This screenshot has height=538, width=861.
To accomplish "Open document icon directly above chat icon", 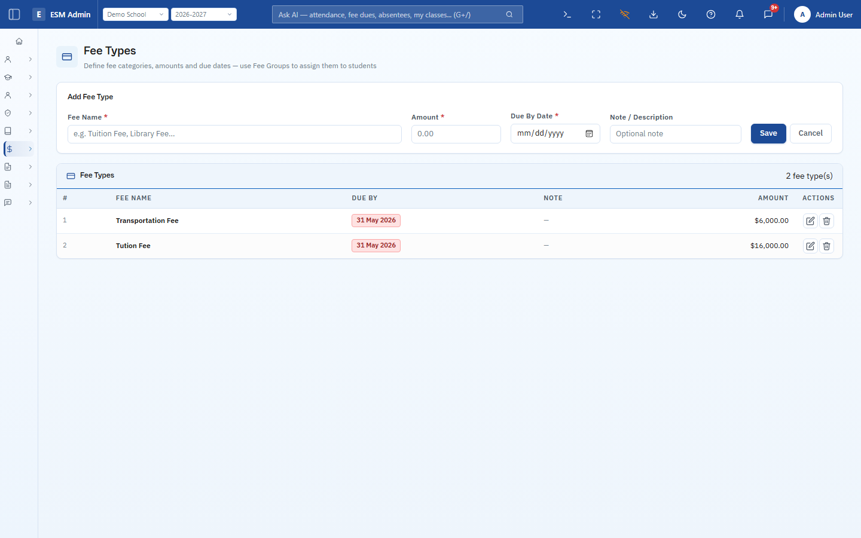I will [8, 185].
